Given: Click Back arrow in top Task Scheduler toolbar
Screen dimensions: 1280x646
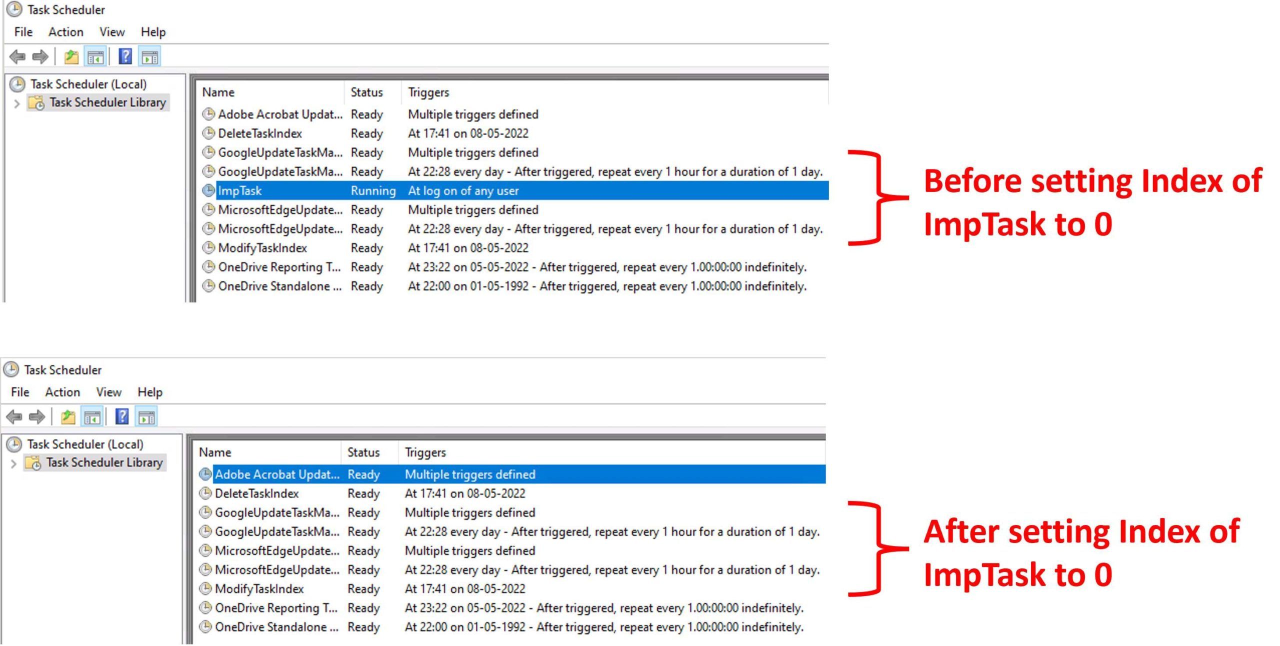Looking at the screenshot, I should (17, 57).
